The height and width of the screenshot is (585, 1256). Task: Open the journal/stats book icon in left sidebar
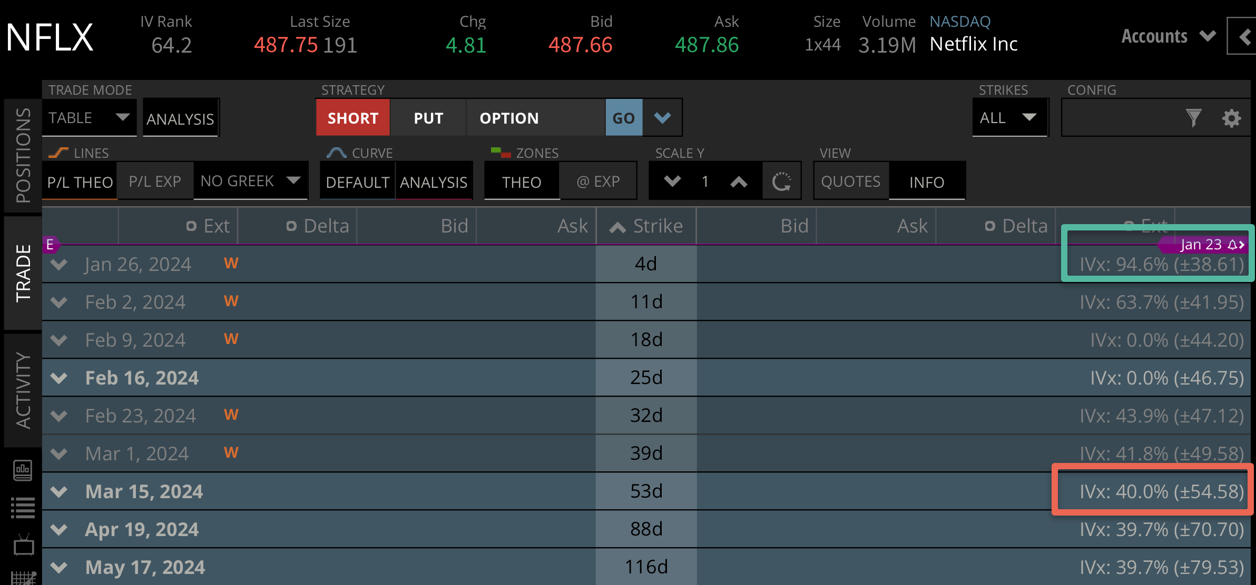pyautogui.click(x=22, y=471)
